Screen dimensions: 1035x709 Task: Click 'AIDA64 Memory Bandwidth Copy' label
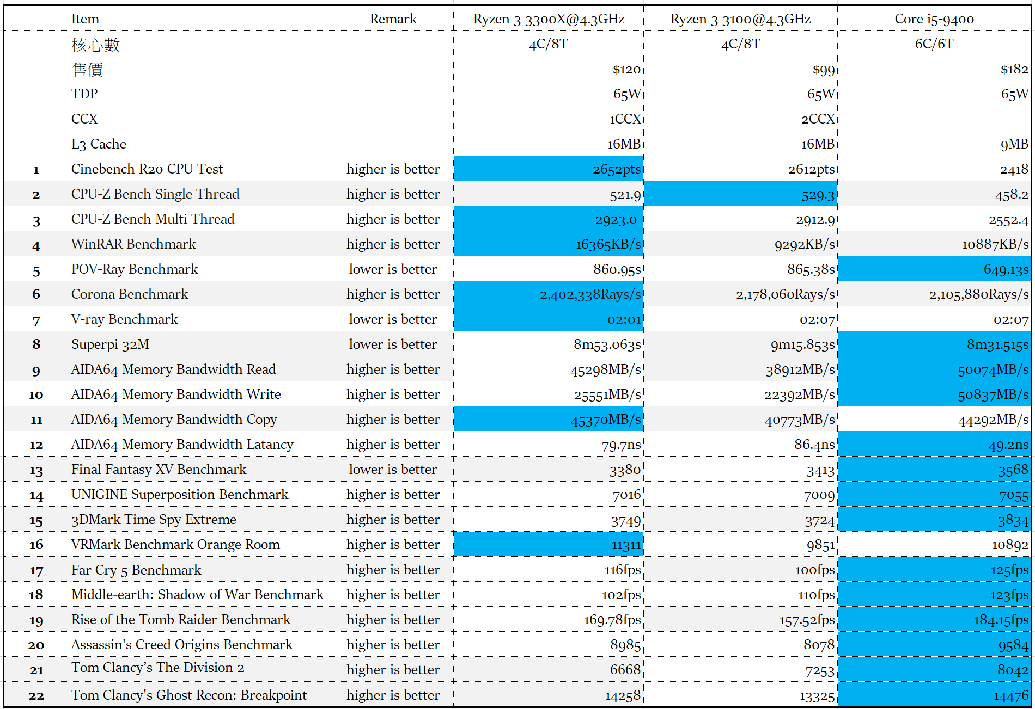pyautogui.click(x=201, y=419)
